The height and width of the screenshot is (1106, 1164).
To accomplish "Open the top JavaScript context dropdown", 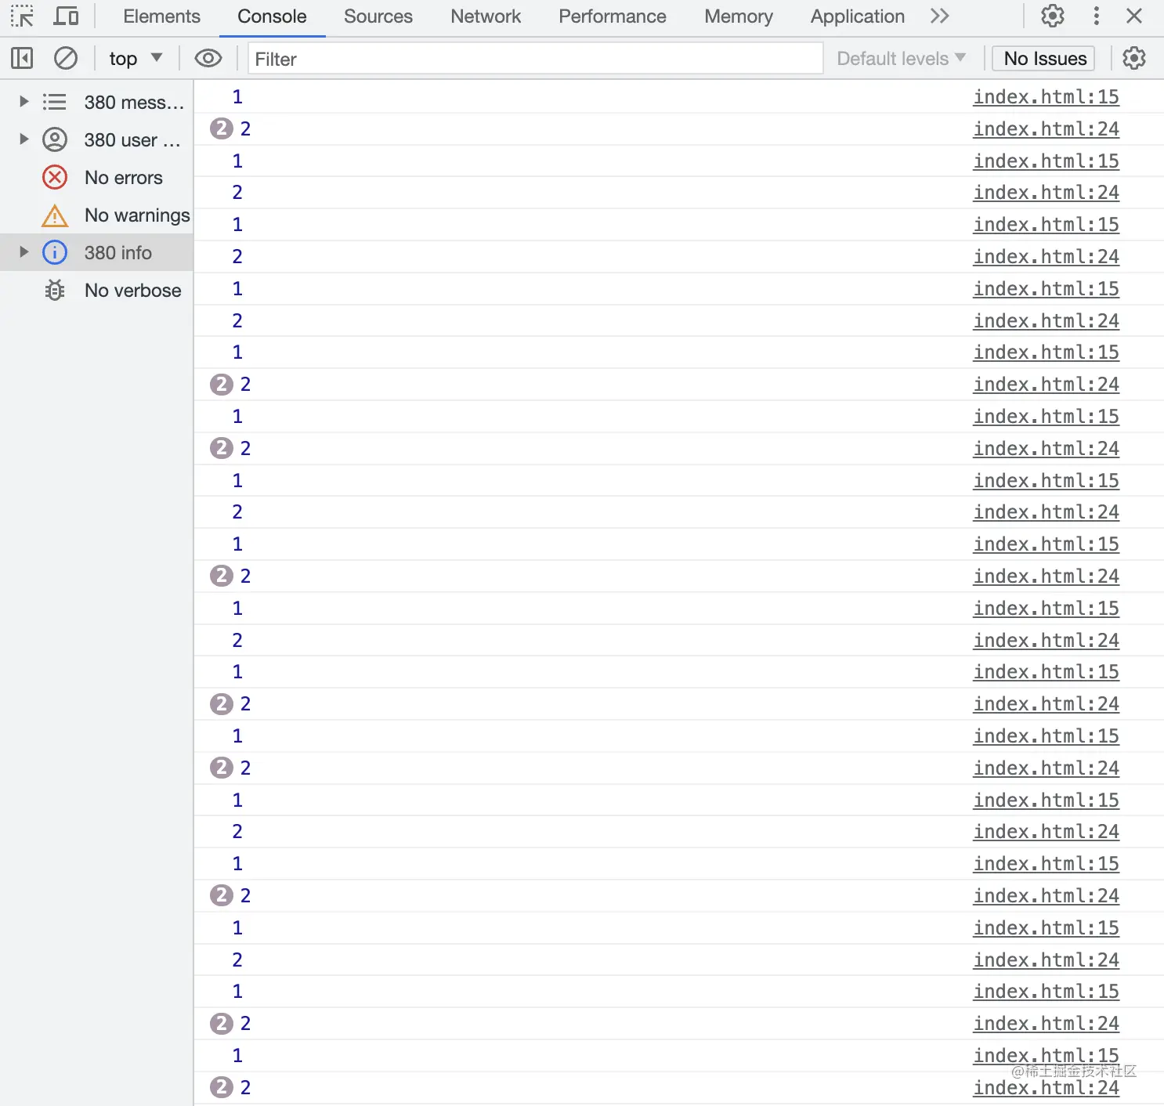I will [136, 58].
